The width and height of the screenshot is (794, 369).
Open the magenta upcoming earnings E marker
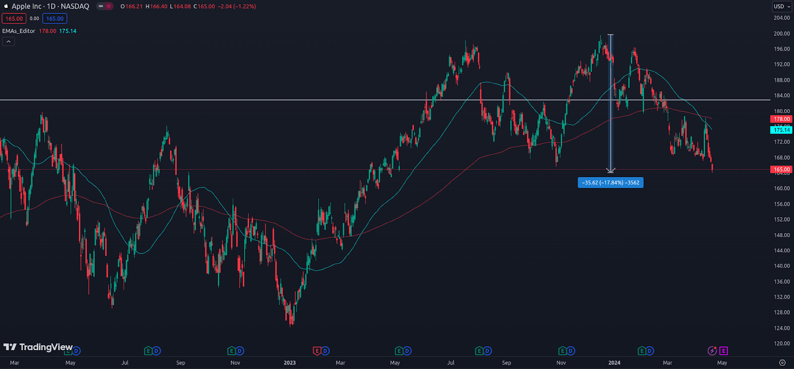(724, 351)
